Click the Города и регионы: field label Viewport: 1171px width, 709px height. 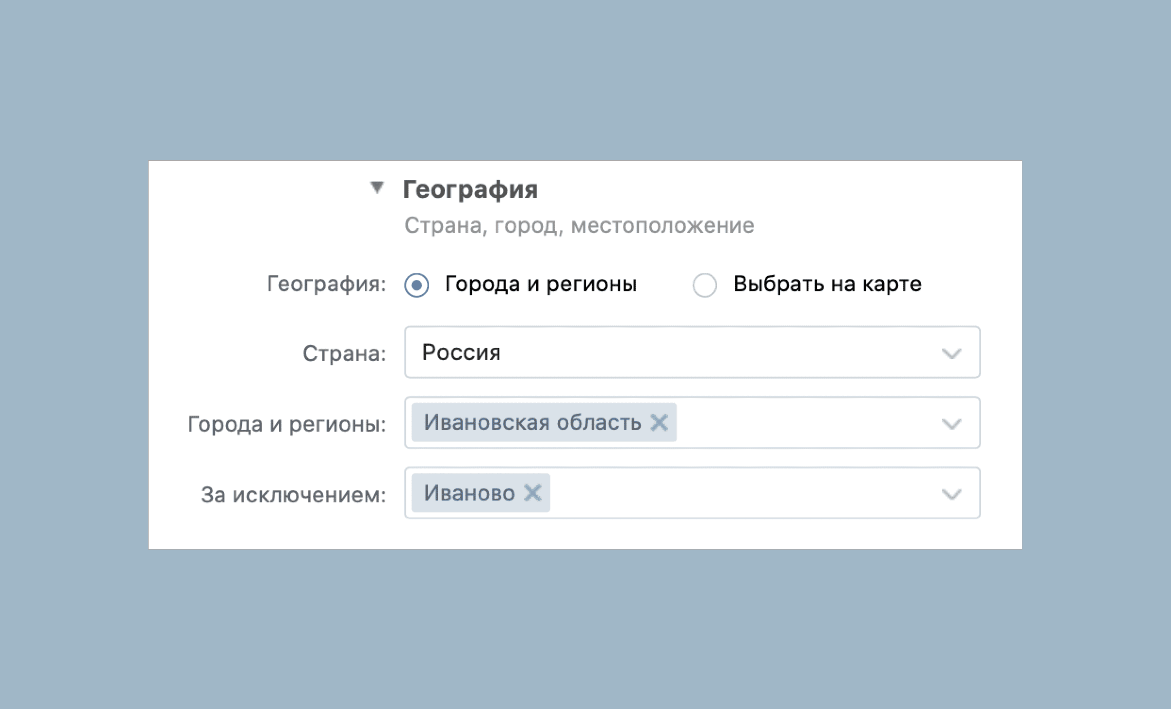[x=287, y=424]
